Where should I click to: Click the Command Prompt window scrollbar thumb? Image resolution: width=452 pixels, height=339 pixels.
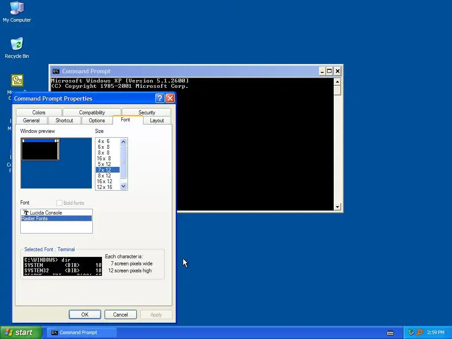coord(337,90)
